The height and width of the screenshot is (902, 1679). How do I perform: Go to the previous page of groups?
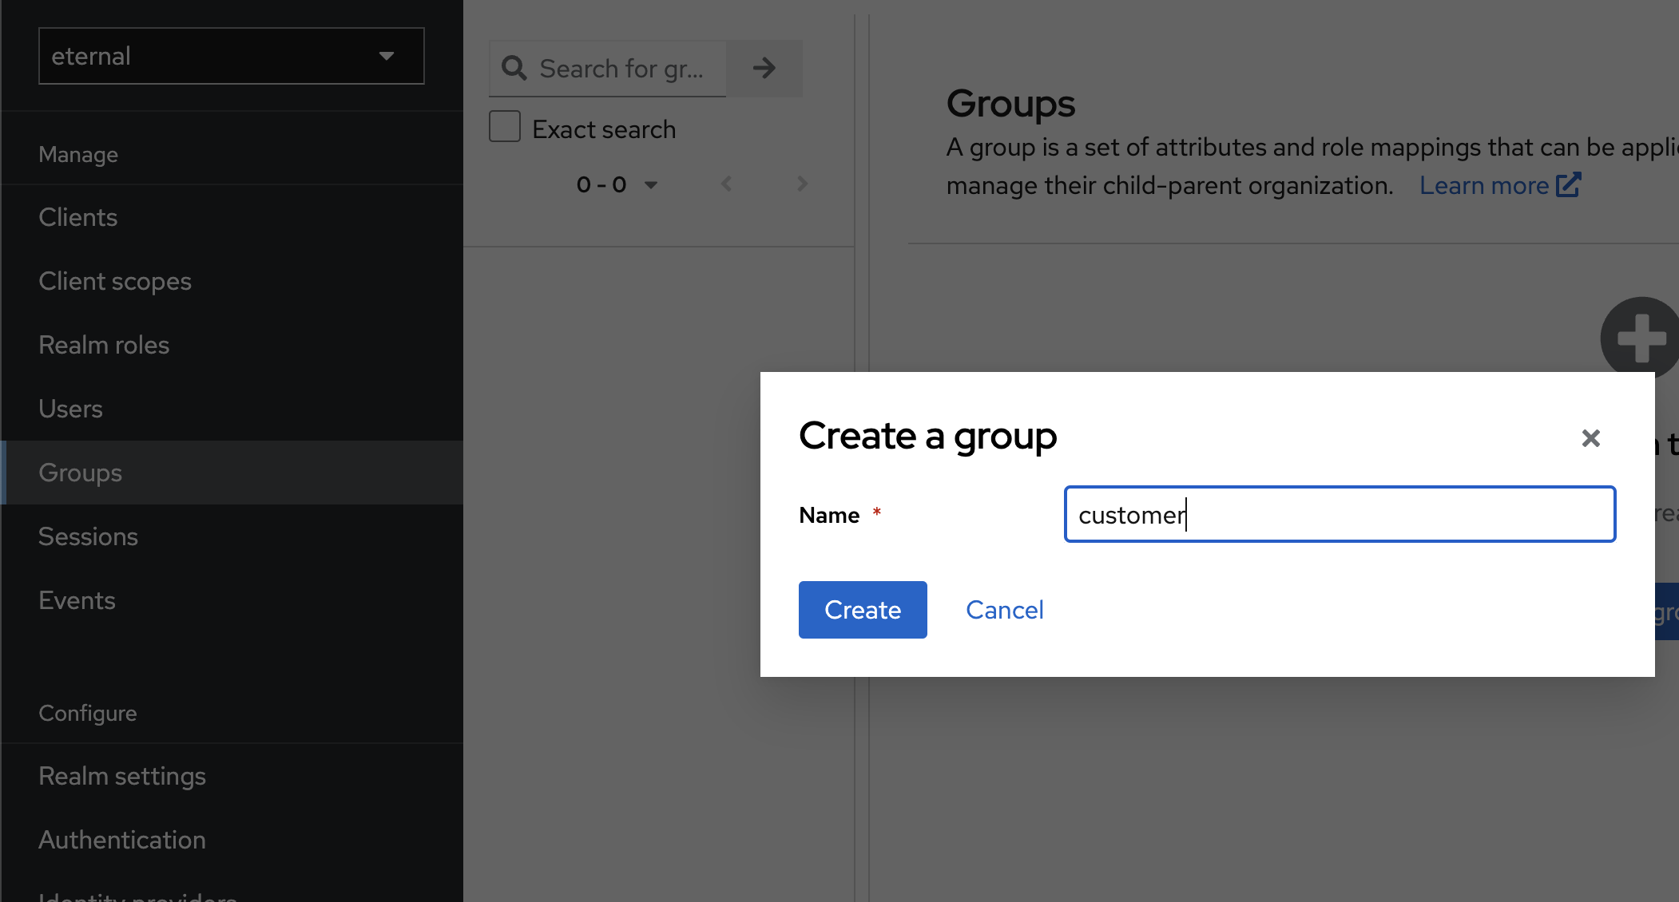pos(726,184)
